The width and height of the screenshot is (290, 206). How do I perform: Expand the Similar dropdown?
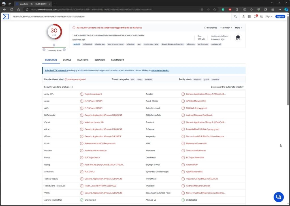click(226, 28)
